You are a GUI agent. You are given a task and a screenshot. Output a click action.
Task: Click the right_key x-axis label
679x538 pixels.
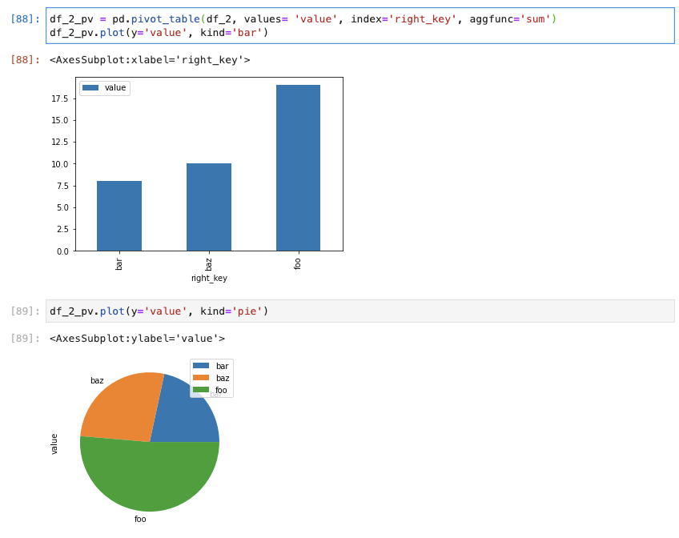[209, 278]
